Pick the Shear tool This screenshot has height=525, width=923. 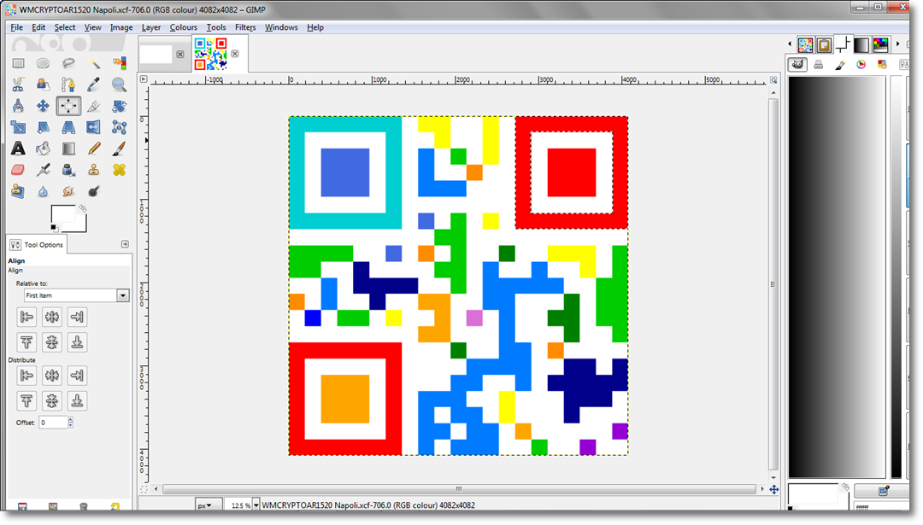pyautogui.click(x=43, y=127)
